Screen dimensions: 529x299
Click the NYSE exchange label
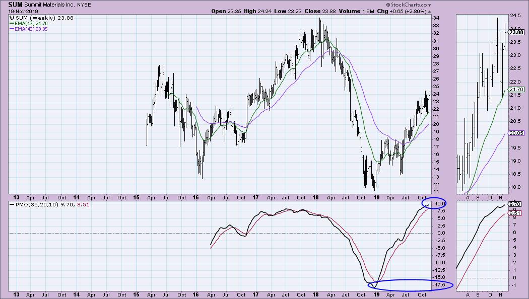click(x=84, y=5)
